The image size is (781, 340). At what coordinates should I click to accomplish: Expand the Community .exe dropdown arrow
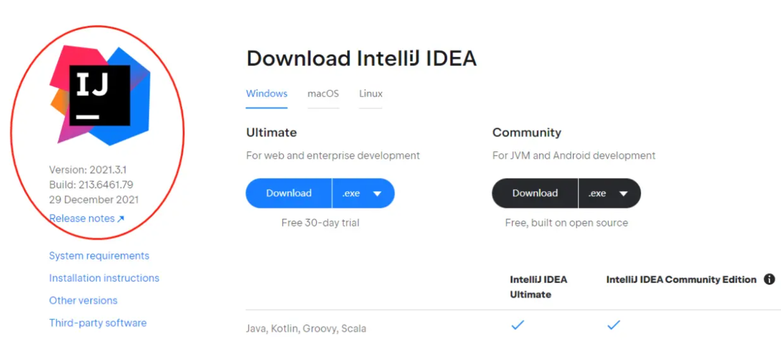click(623, 193)
